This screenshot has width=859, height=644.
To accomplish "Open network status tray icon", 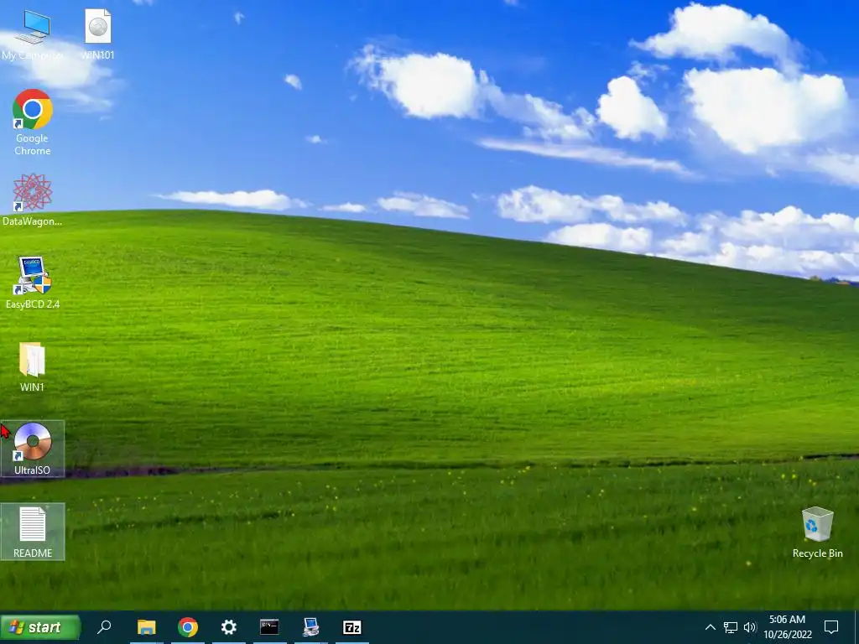I will point(731,627).
